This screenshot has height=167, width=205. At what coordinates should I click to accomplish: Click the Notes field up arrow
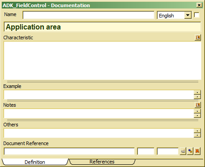tap(197, 111)
